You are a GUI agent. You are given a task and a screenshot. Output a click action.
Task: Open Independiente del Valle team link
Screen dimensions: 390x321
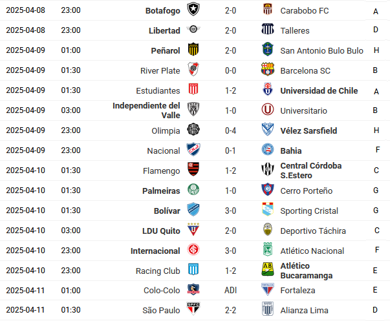tap(146, 110)
